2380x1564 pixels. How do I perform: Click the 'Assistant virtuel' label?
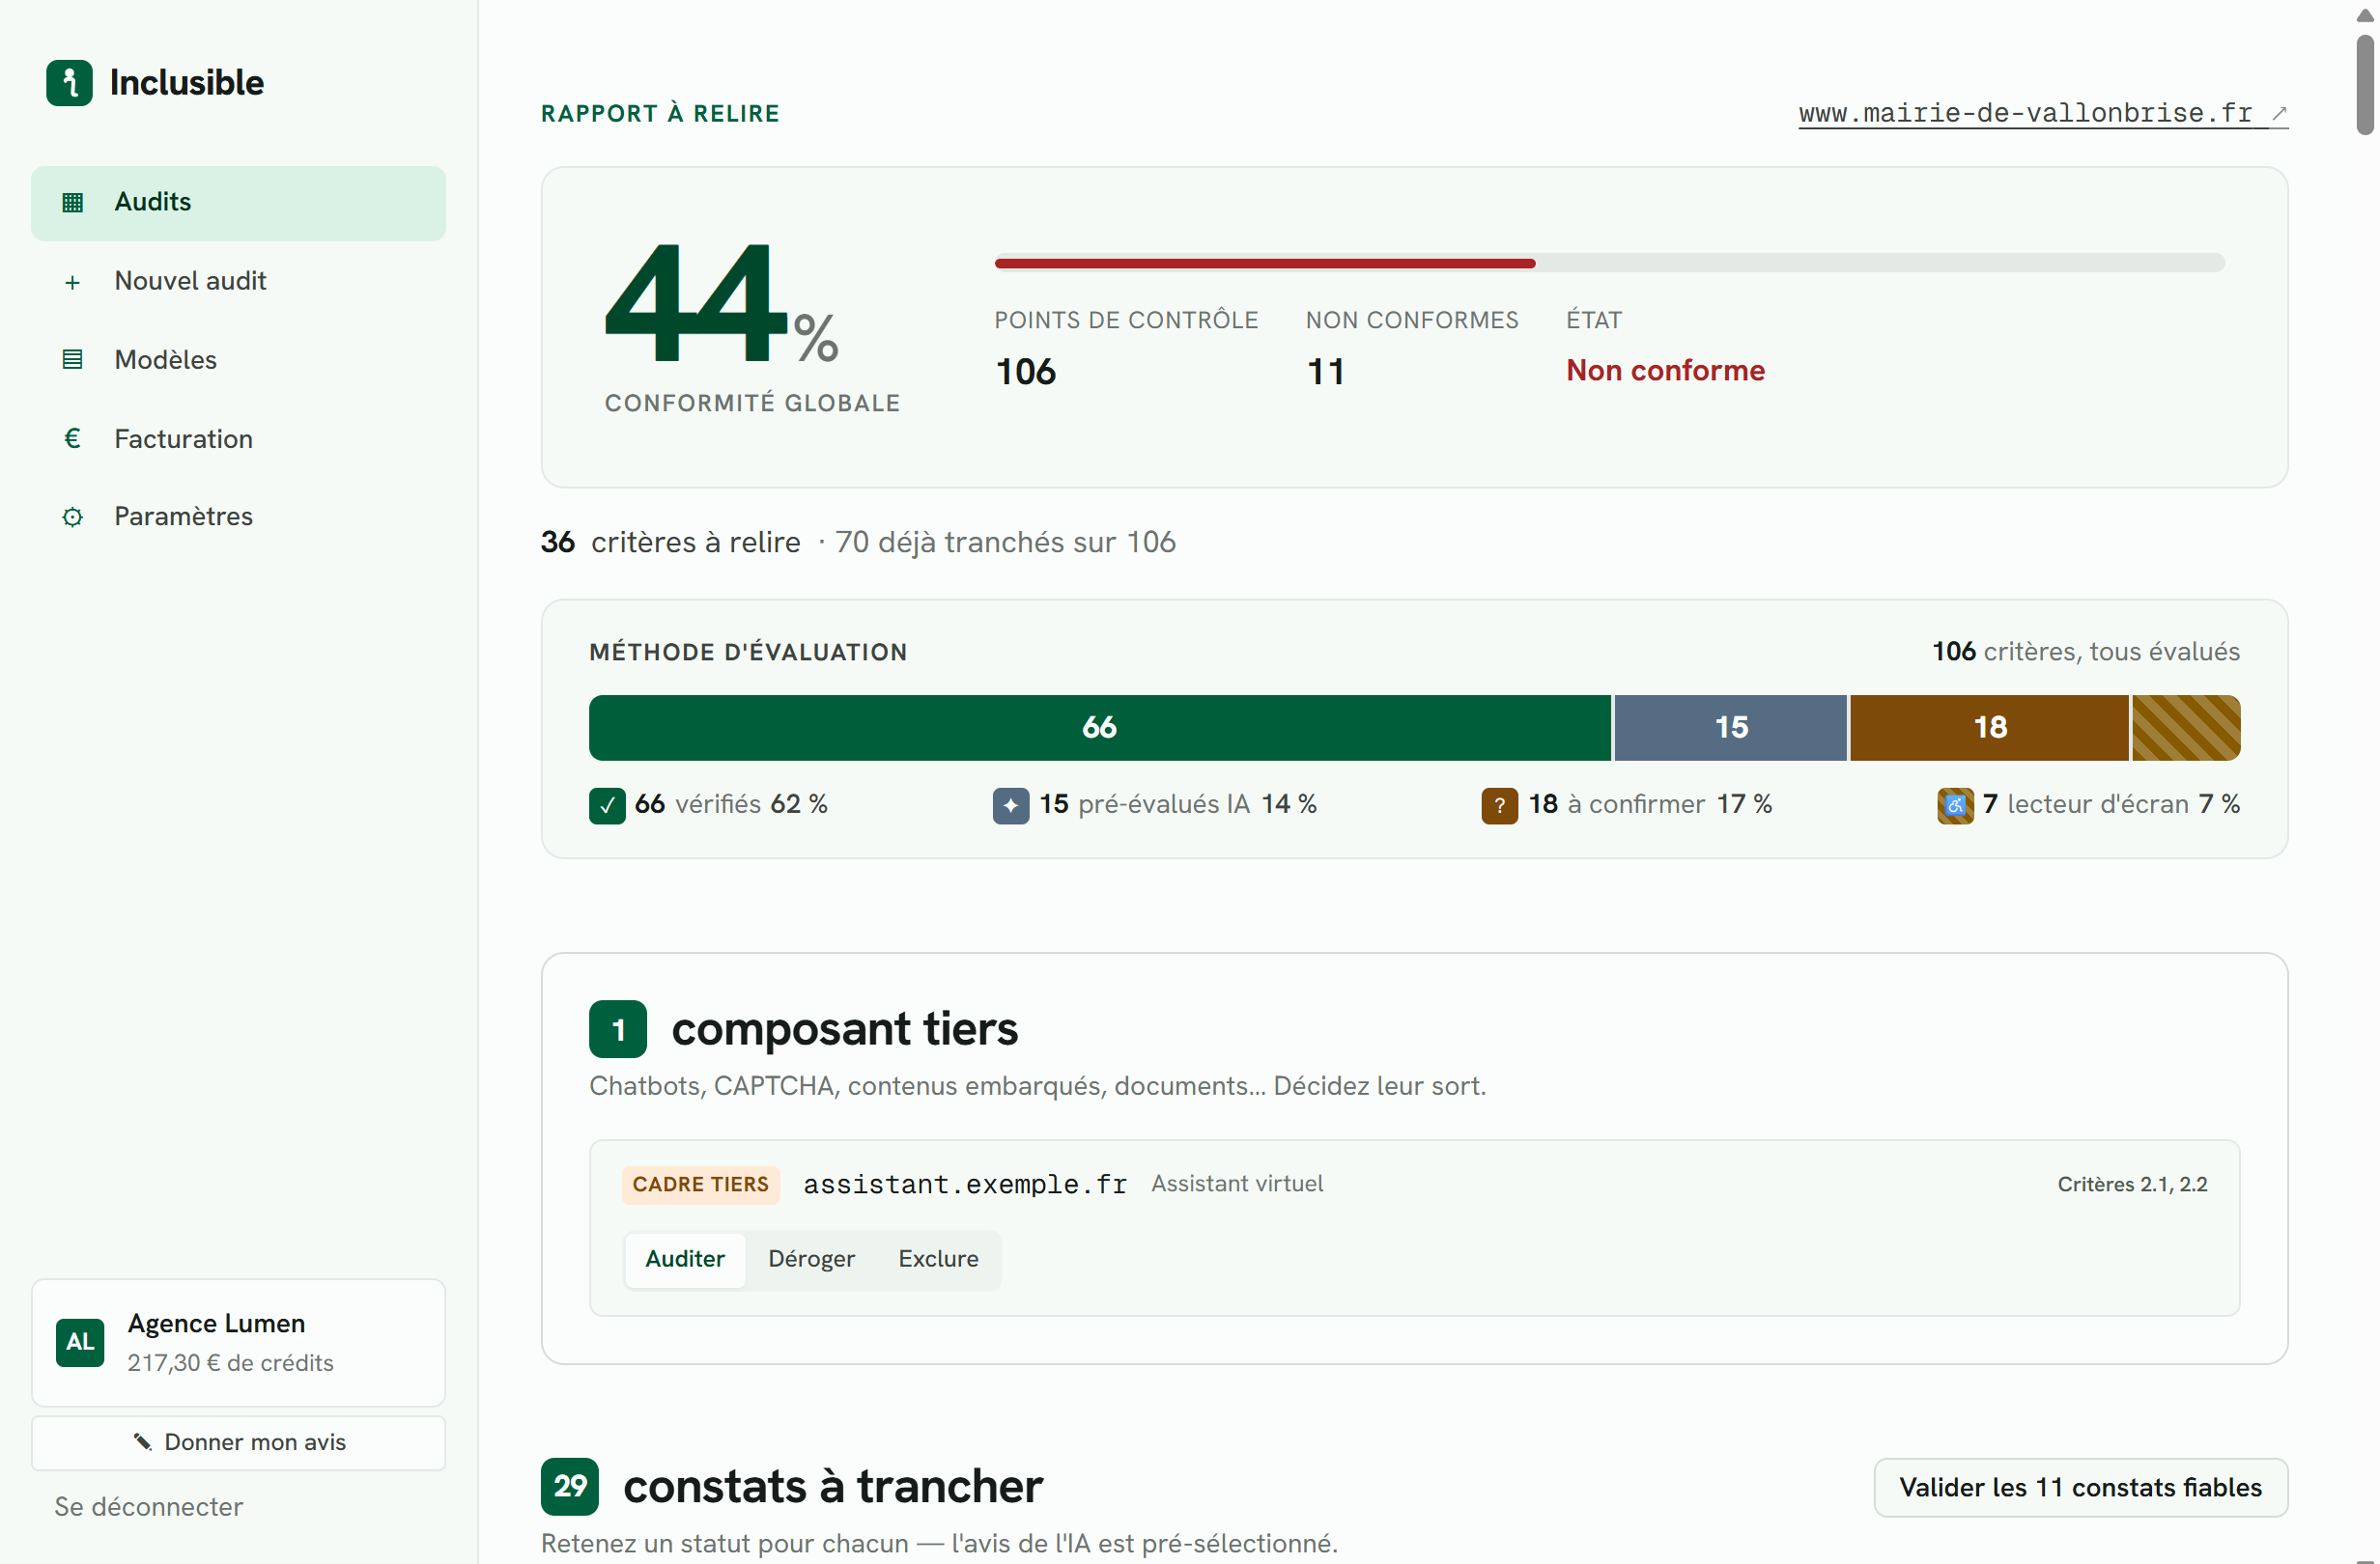tap(1237, 1185)
